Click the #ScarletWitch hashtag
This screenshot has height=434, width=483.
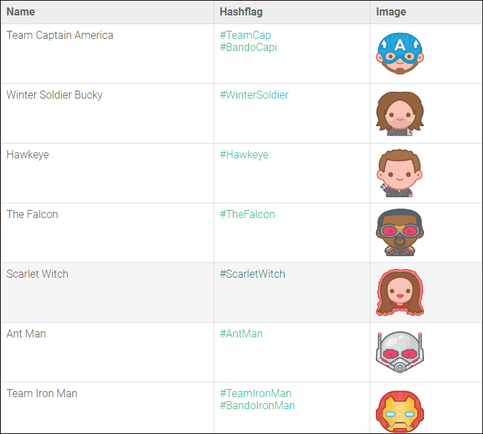click(252, 274)
